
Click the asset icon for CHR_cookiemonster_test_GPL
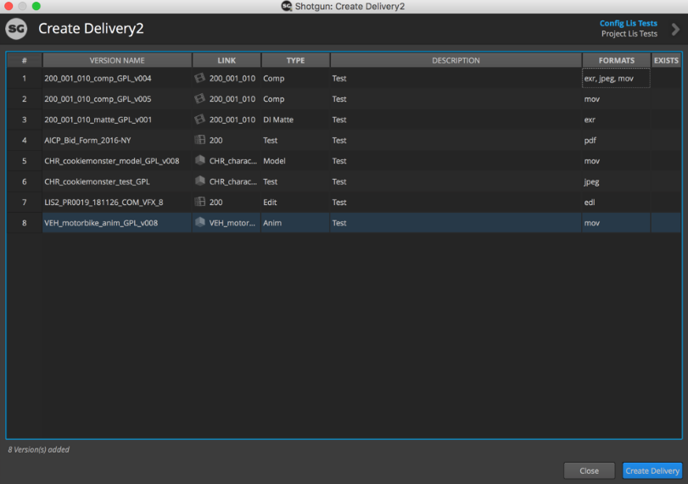199,181
